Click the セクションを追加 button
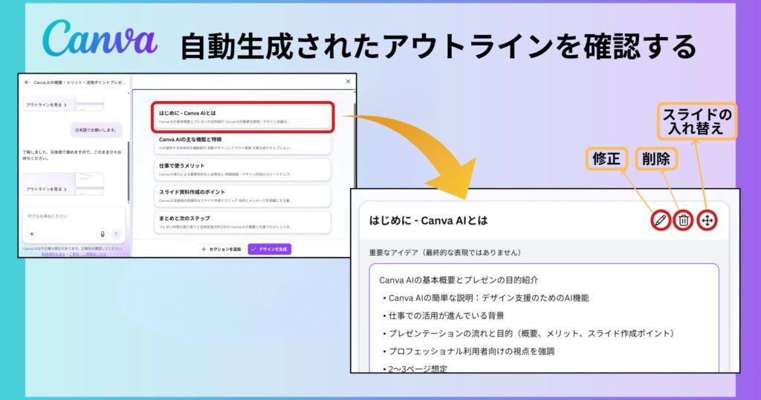This screenshot has width=761, height=400. pos(221,249)
